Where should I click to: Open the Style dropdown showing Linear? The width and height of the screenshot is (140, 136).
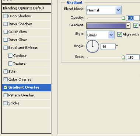tap(100, 35)
